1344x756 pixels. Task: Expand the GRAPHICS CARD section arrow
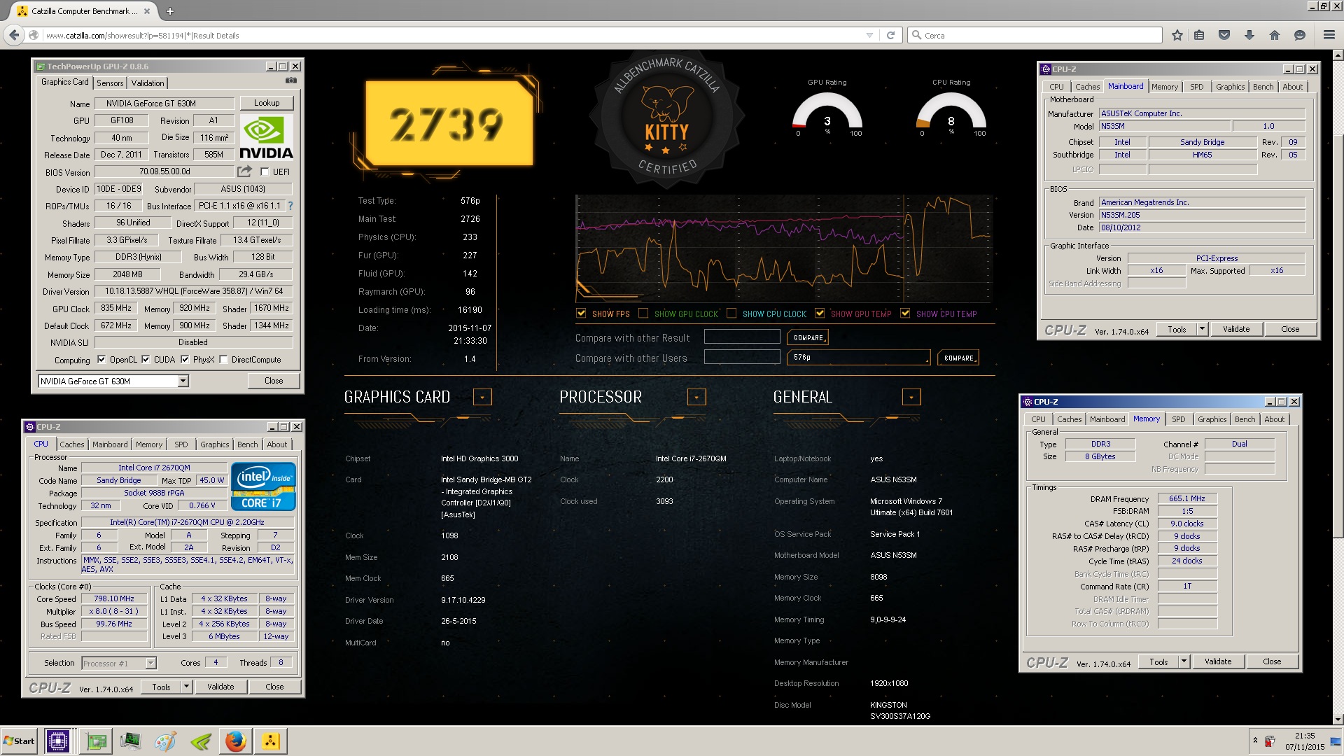[482, 398]
